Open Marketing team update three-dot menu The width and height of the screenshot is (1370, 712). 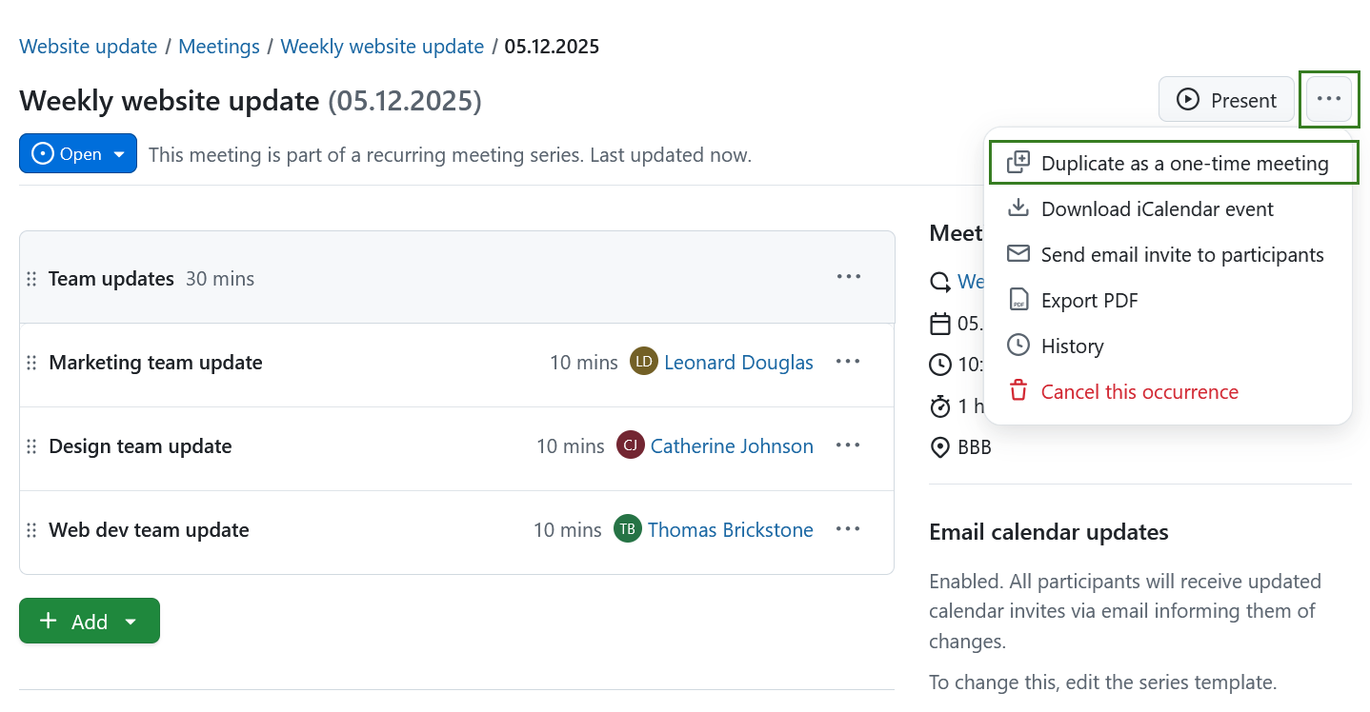848,362
